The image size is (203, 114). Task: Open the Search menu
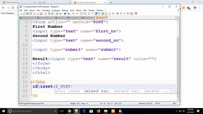pyautogui.click(x=32, y=10)
